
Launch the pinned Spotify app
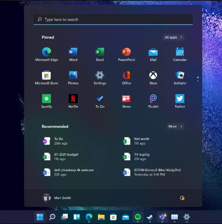coord(46,101)
